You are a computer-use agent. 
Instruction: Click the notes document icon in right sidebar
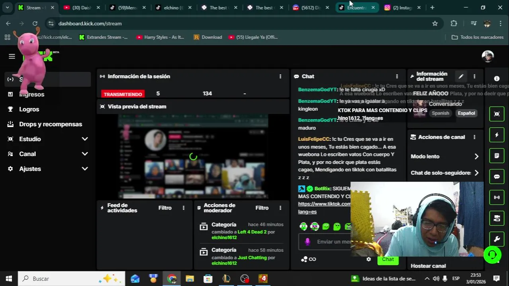[497, 156]
